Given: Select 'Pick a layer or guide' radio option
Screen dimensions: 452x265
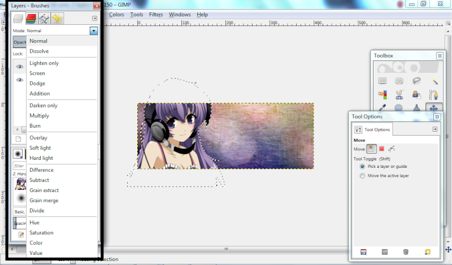Looking at the screenshot, I should [362, 166].
